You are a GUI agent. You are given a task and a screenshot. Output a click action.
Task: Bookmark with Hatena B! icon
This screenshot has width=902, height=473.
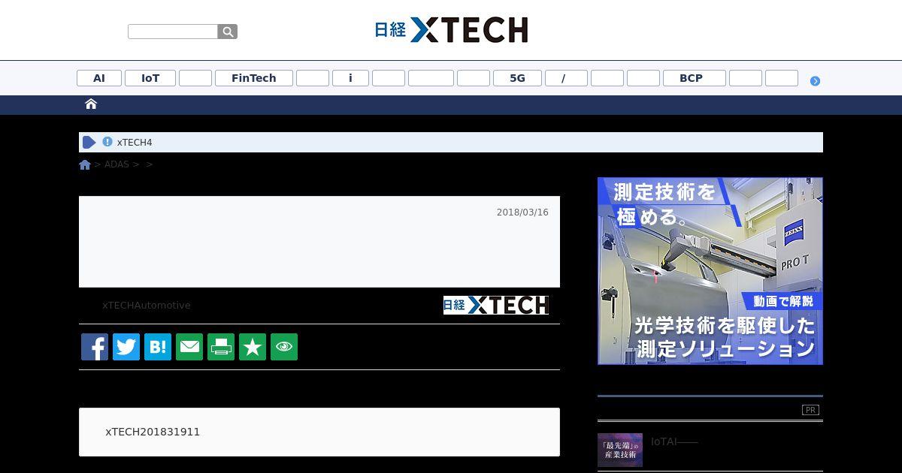[158, 347]
